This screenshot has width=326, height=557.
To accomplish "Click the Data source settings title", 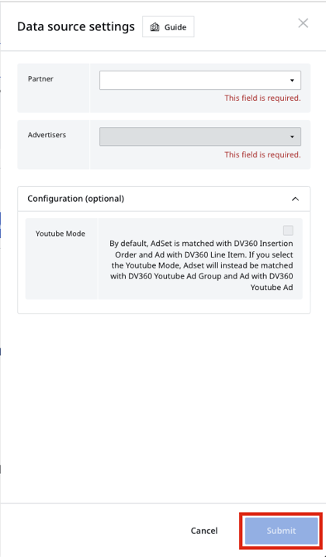I will coord(76,26).
